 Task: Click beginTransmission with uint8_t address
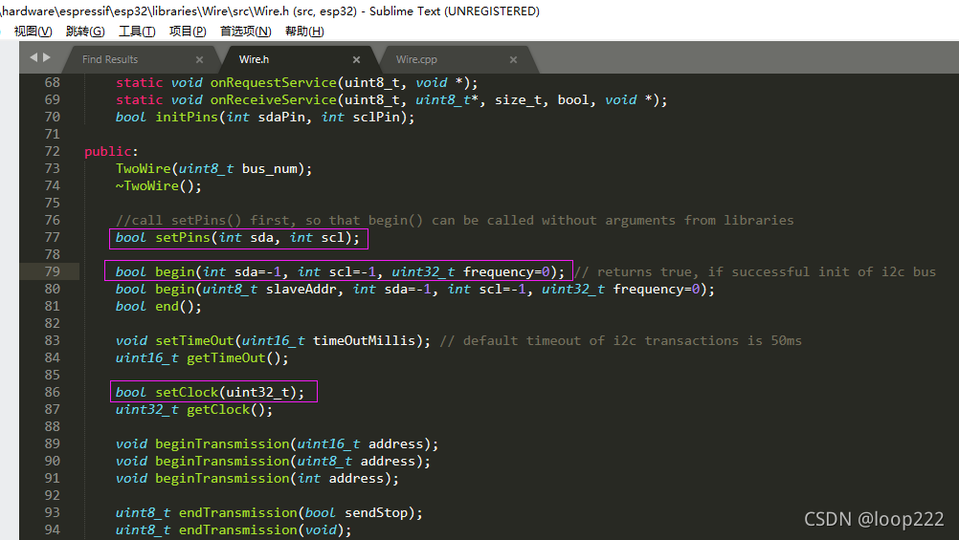point(273,462)
